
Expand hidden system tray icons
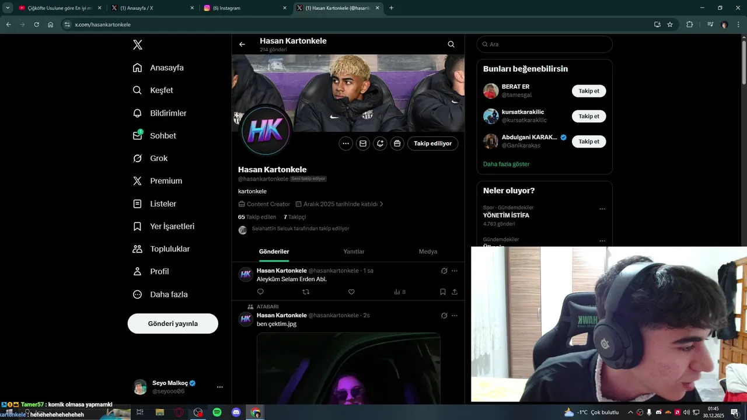coord(630,412)
